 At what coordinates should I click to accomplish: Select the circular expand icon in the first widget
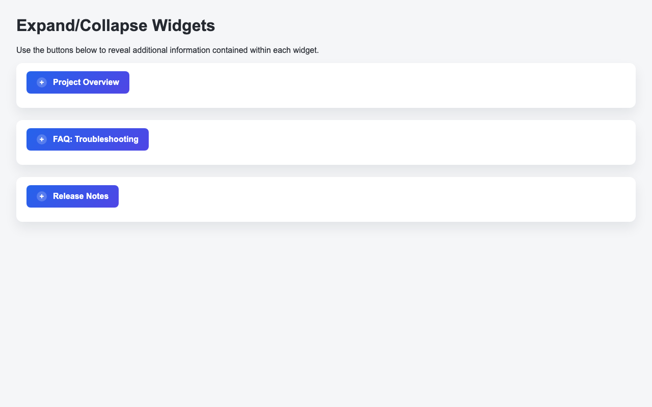tap(41, 82)
